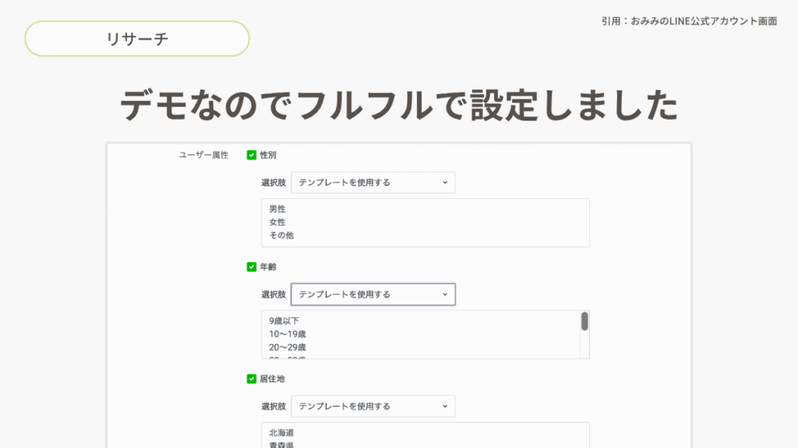Choose 9歳以下 in the age list

[x=284, y=320]
